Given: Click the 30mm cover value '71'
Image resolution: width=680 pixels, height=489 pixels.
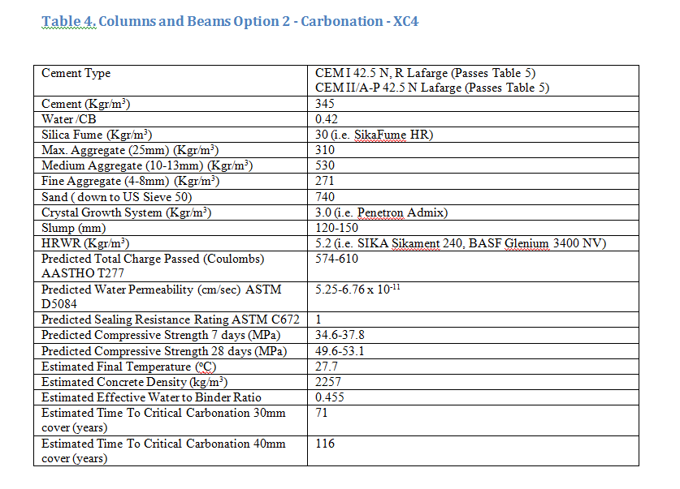Looking at the screenshot, I should [322, 413].
